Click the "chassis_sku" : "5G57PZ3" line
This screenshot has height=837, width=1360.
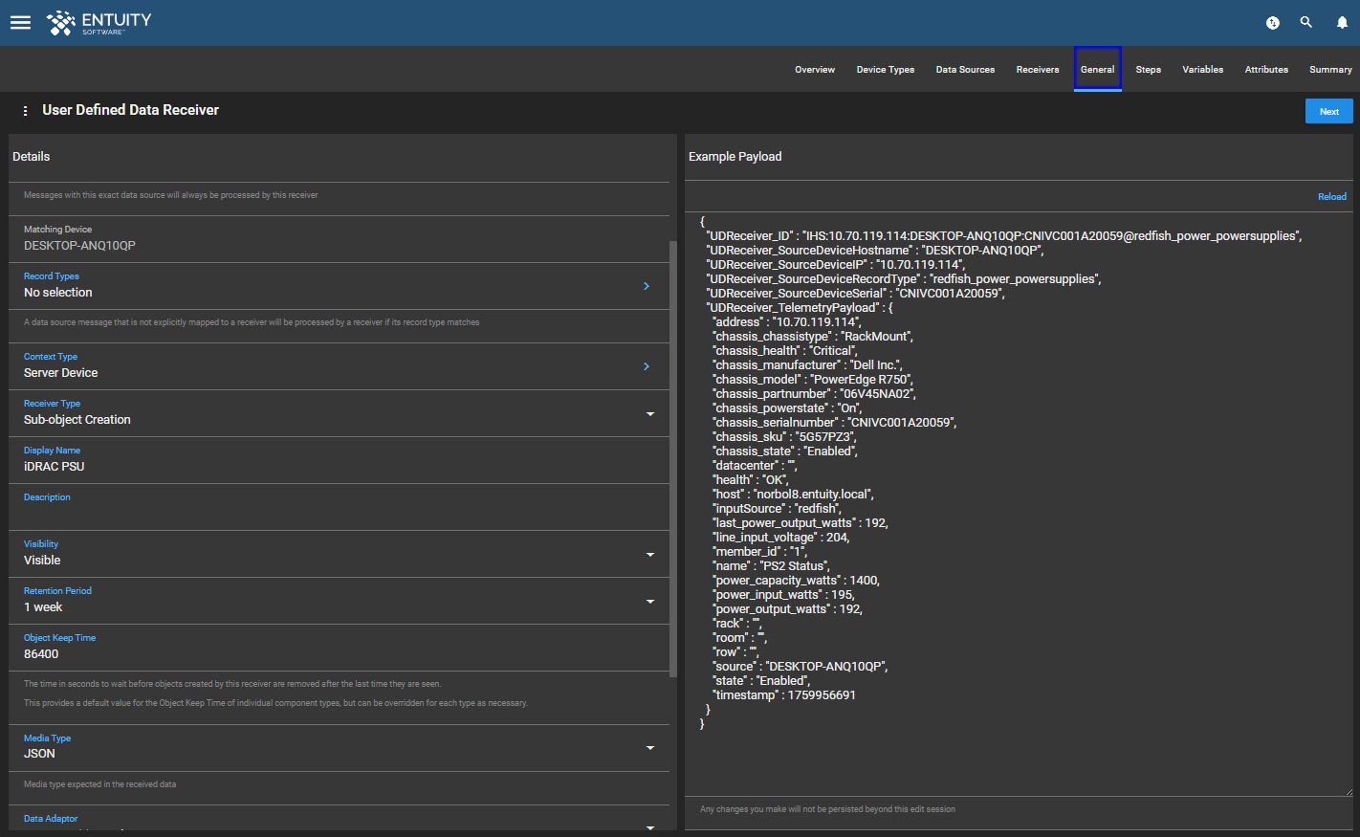pos(785,437)
